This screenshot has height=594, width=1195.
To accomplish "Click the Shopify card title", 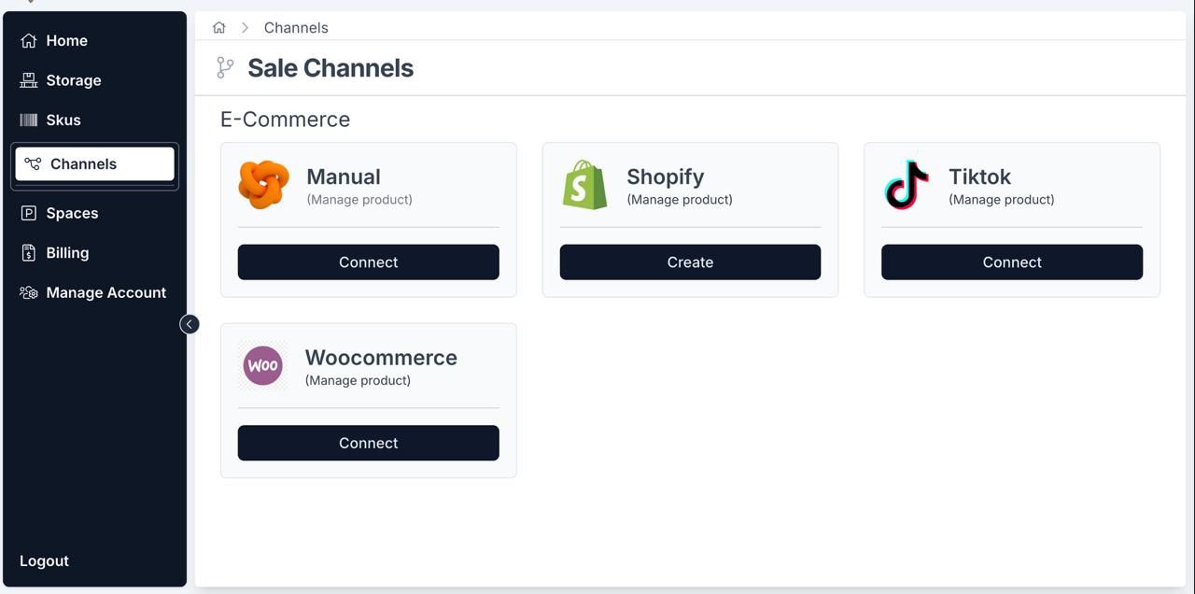I will (x=666, y=177).
